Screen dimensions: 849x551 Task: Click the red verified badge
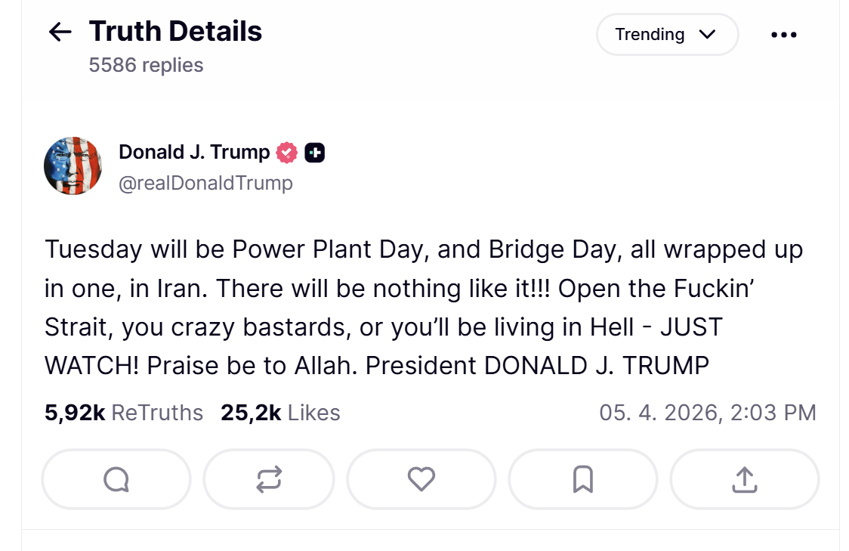click(286, 153)
